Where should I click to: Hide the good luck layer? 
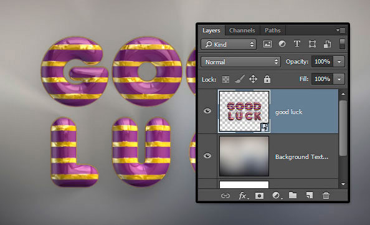pyautogui.click(x=207, y=111)
